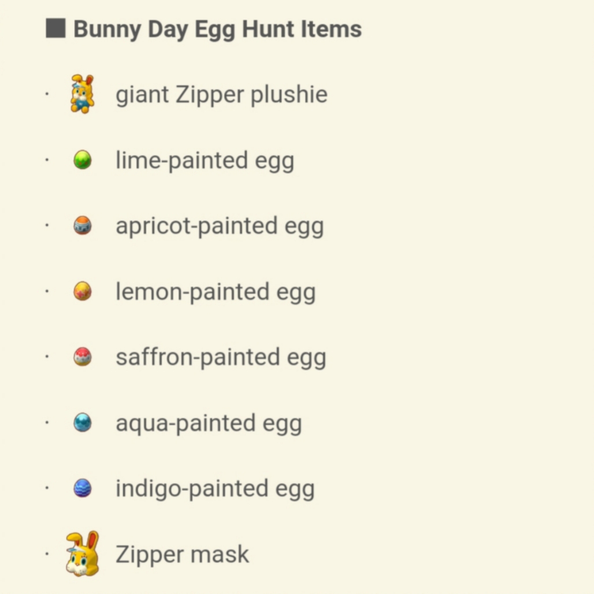Click the red saffron-painted egg icon
The height and width of the screenshot is (594, 594).
coord(82,357)
